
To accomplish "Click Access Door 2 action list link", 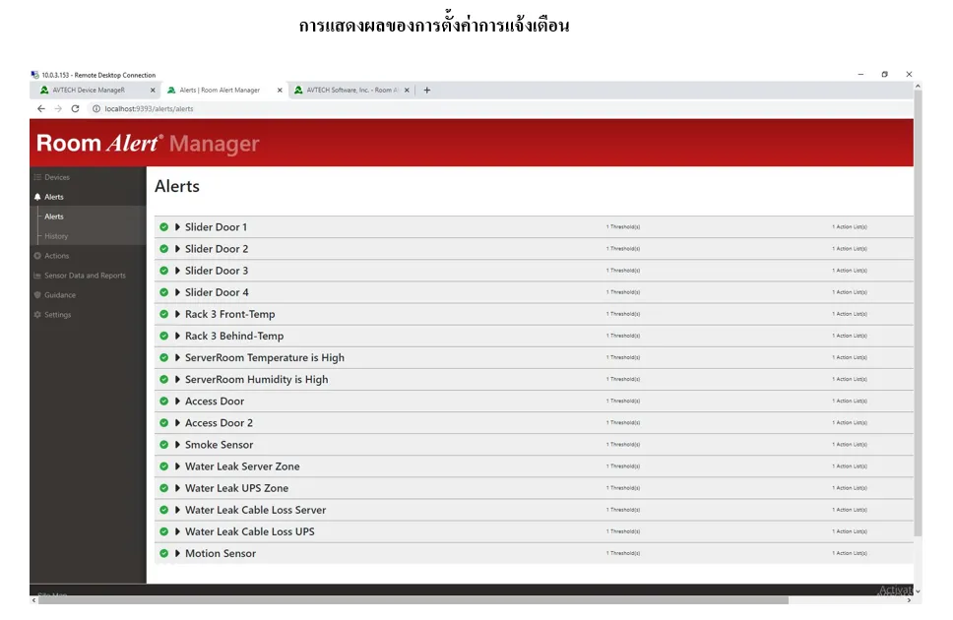I will [849, 423].
